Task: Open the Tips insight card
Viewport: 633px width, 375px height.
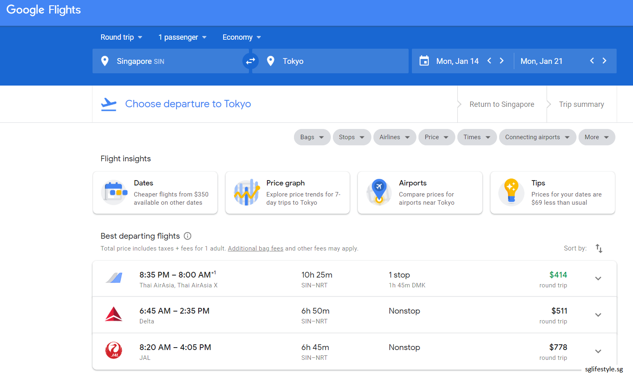Action: pyautogui.click(x=552, y=192)
